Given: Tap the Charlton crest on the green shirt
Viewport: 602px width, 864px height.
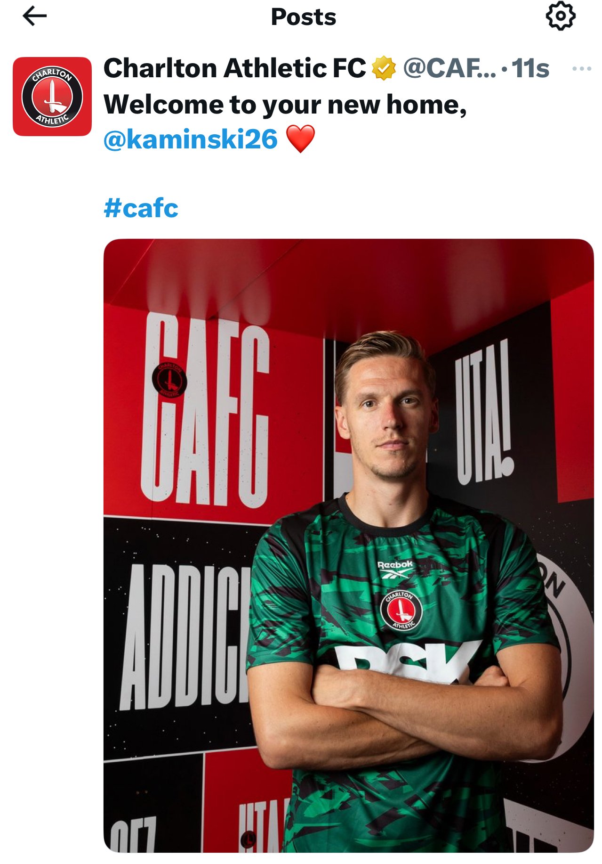Looking at the screenshot, I should 401,610.
